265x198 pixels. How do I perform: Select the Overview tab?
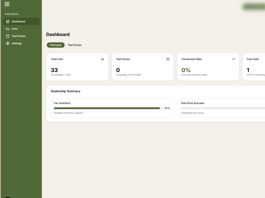[56, 45]
